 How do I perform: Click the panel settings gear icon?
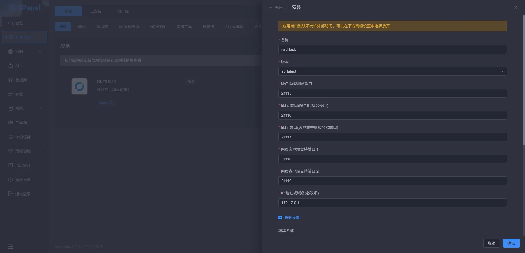click(x=11, y=180)
